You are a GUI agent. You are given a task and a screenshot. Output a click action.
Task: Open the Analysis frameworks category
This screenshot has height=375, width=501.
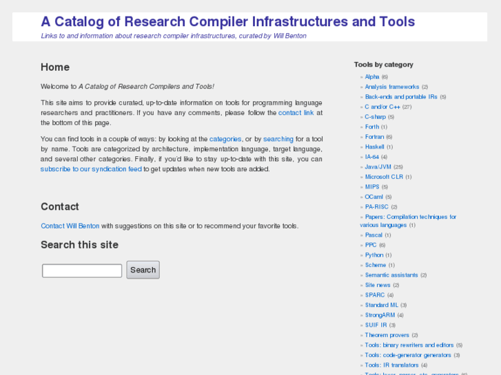(391, 87)
